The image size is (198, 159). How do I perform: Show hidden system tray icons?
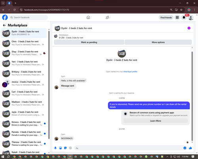point(167,157)
